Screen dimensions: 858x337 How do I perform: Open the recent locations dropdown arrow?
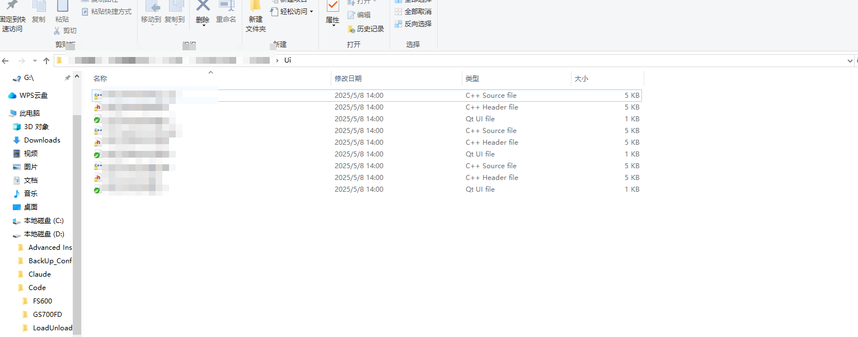35,60
